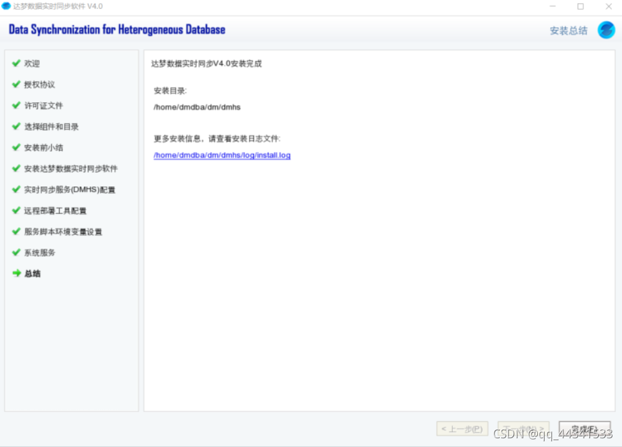Click the install directory path /home/dmdba/dm/dmhs
The image size is (622, 447).
pyautogui.click(x=197, y=107)
